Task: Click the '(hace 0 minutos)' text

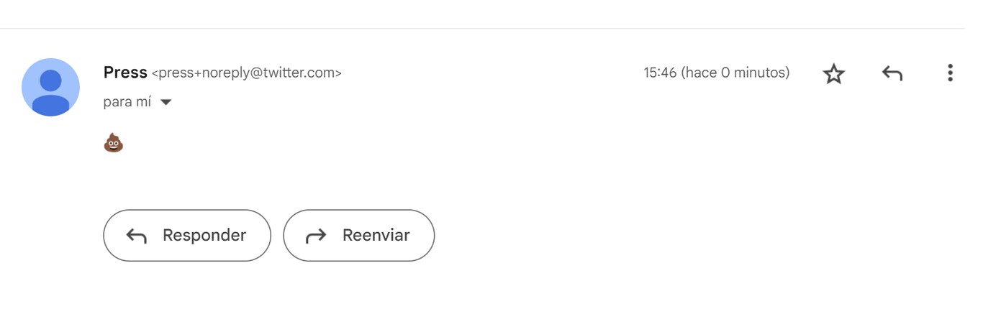Action: point(735,73)
